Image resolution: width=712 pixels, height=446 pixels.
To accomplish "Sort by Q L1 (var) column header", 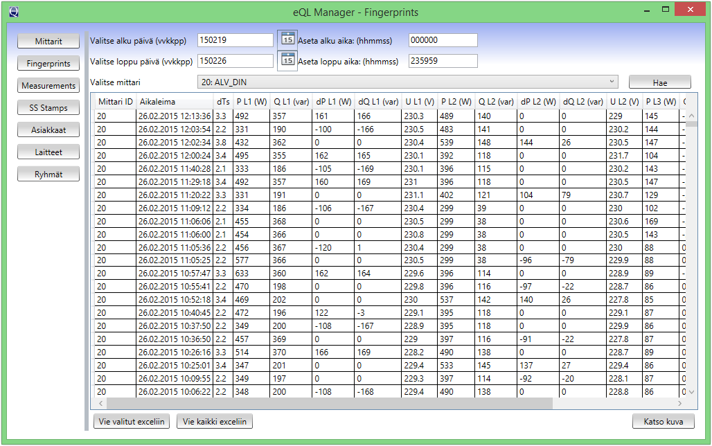I will pyautogui.click(x=291, y=102).
